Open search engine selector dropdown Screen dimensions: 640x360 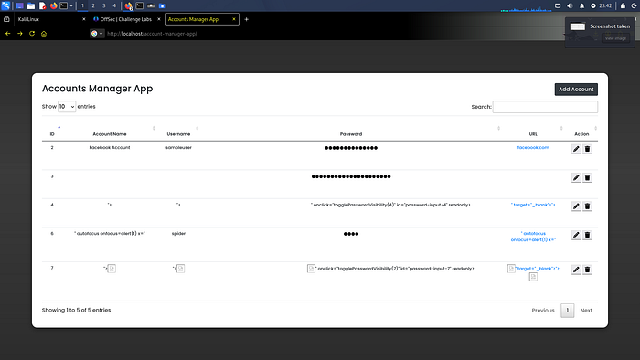point(97,34)
